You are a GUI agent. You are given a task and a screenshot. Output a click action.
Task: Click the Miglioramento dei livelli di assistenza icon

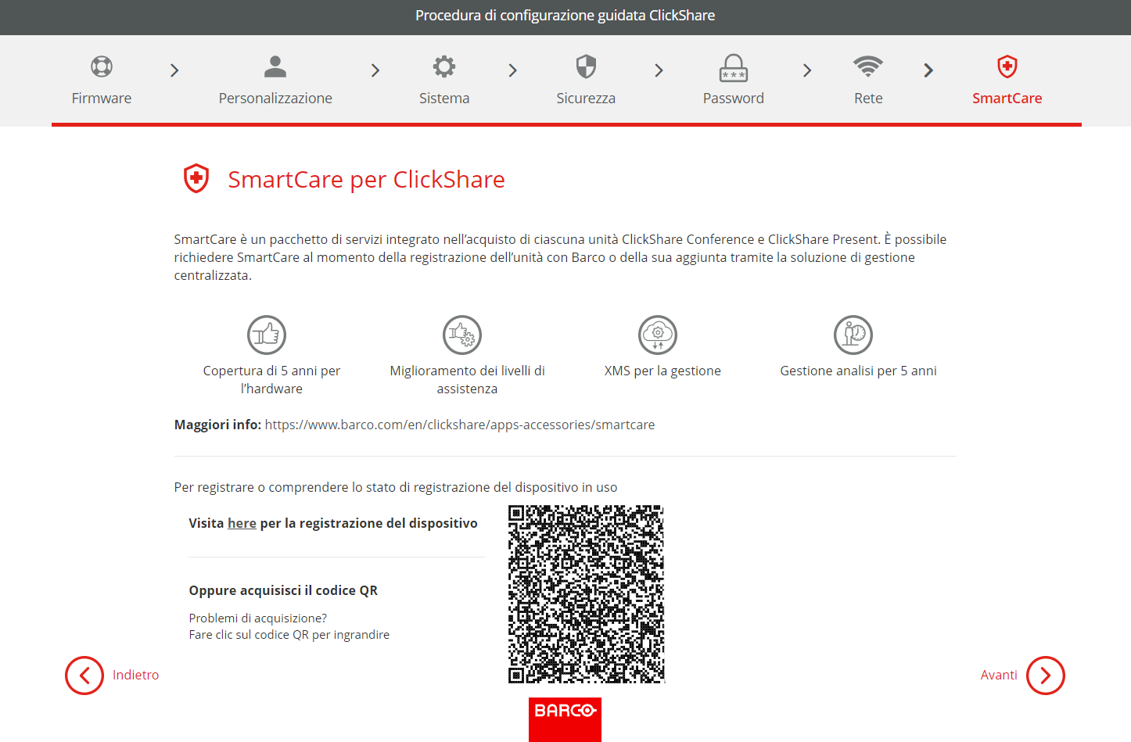click(x=462, y=335)
